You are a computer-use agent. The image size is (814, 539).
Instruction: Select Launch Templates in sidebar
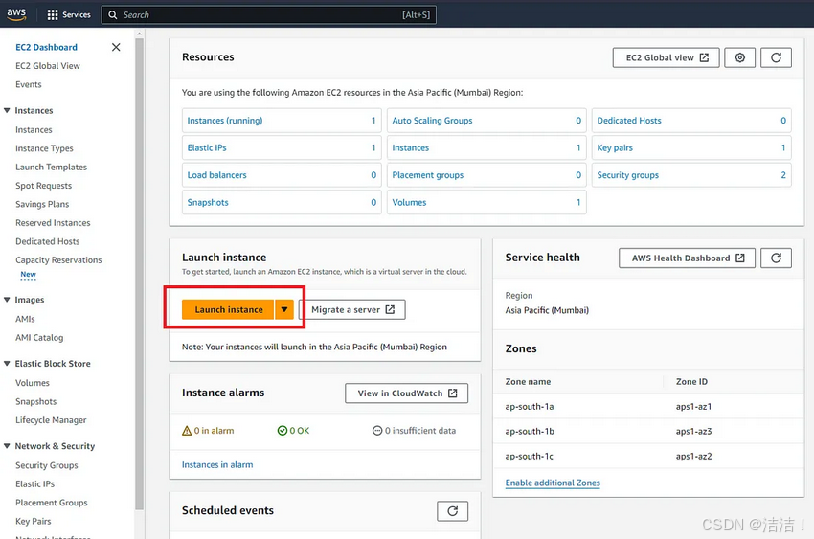pyautogui.click(x=52, y=167)
